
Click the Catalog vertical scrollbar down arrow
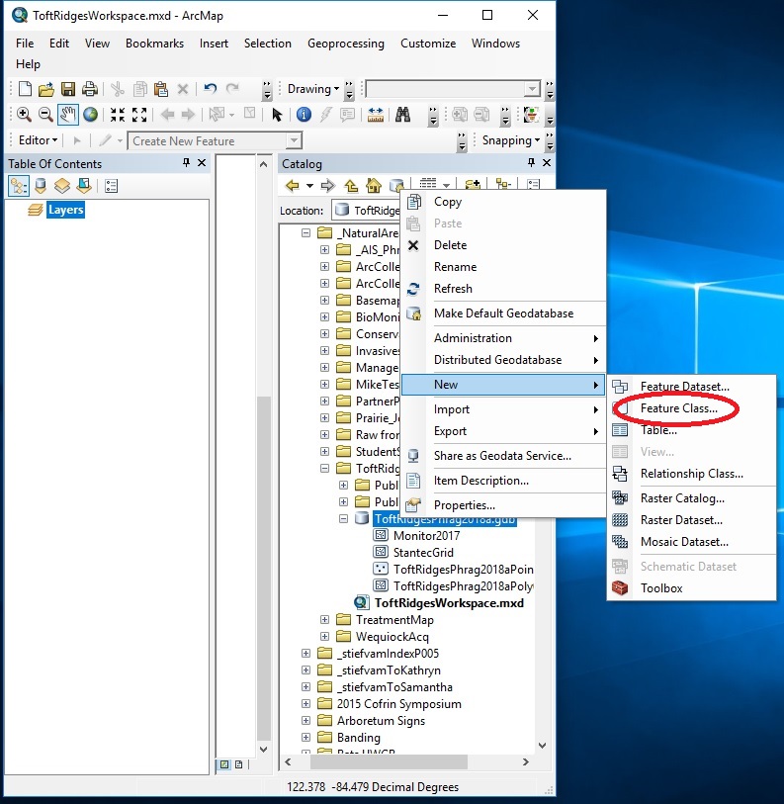coord(543,745)
